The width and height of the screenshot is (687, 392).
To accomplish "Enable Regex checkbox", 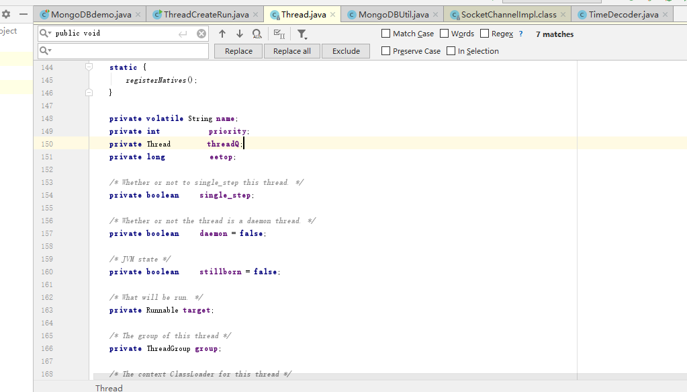I will click(x=485, y=34).
